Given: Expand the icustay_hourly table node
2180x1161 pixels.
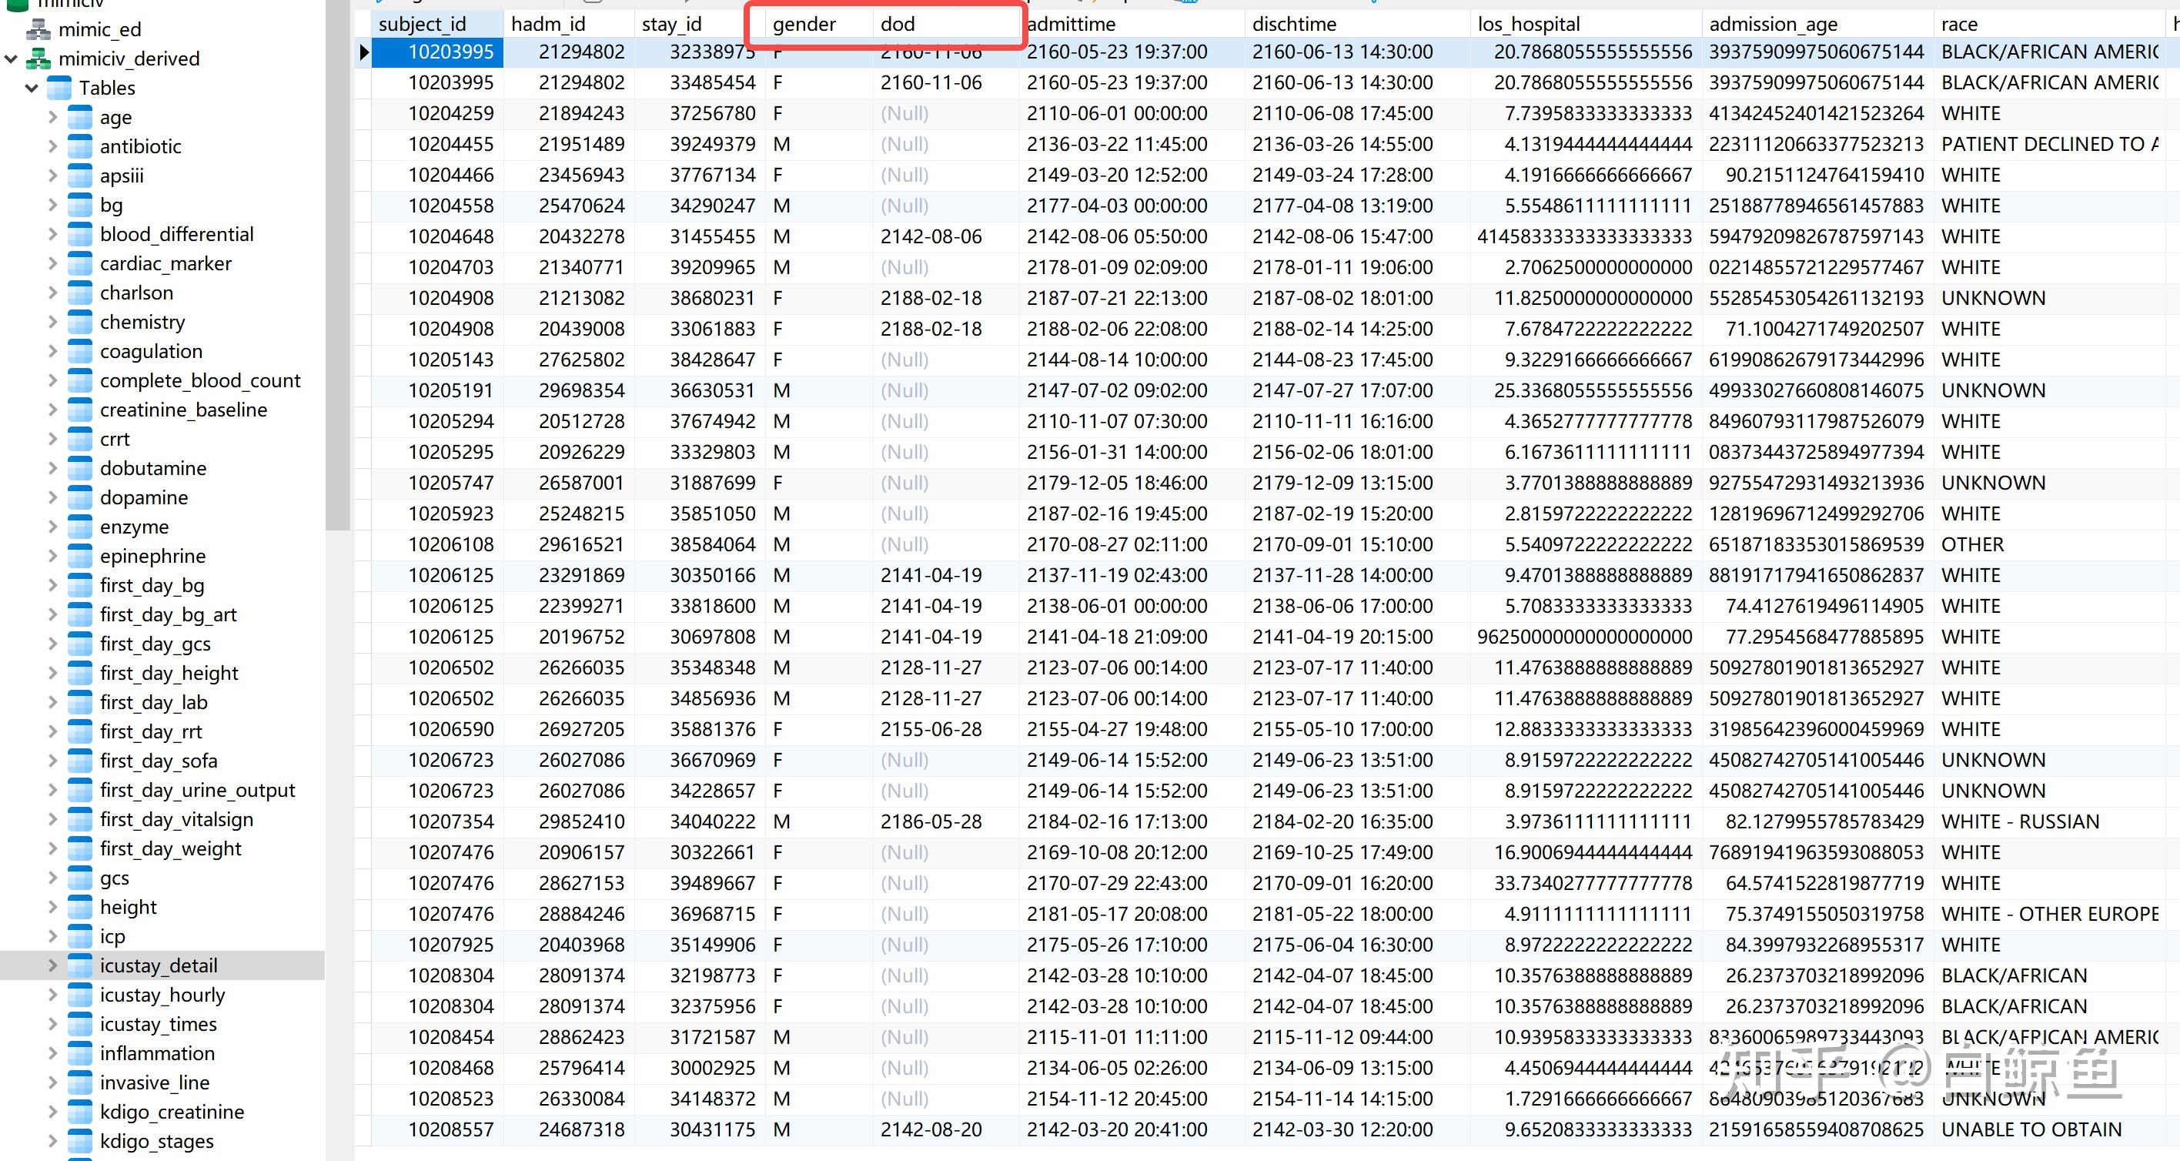Looking at the screenshot, I should tap(52, 995).
